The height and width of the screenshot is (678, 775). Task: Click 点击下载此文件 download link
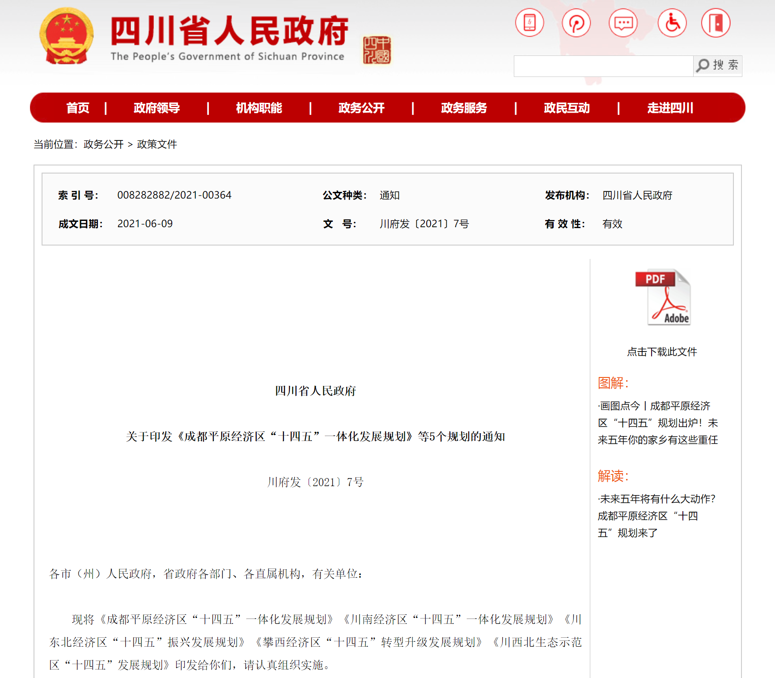point(662,352)
